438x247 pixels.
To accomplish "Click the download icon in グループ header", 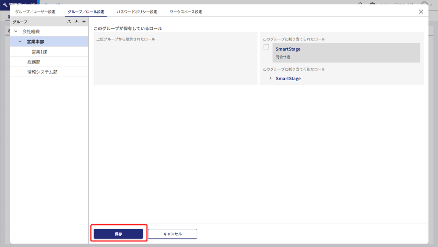I will 76,22.
